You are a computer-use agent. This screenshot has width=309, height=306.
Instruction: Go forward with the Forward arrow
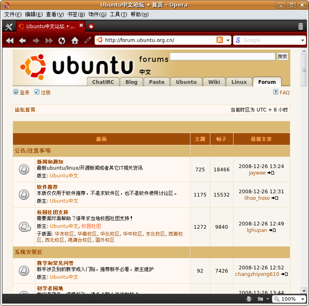click(36, 41)
